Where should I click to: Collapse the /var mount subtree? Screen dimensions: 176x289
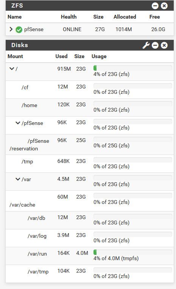[x=18, y=179]
